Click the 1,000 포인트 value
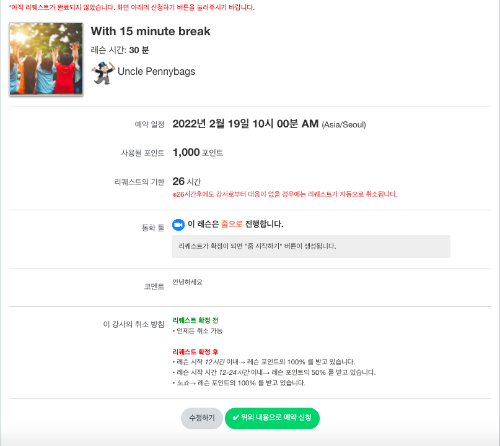This screenshot has width=500, height=446. click(198, 153)
